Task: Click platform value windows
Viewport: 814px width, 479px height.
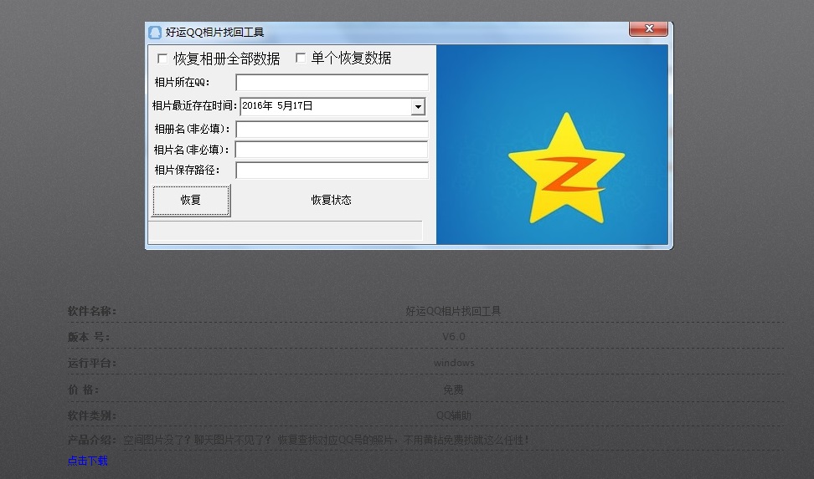Action: tap(454, 363)
